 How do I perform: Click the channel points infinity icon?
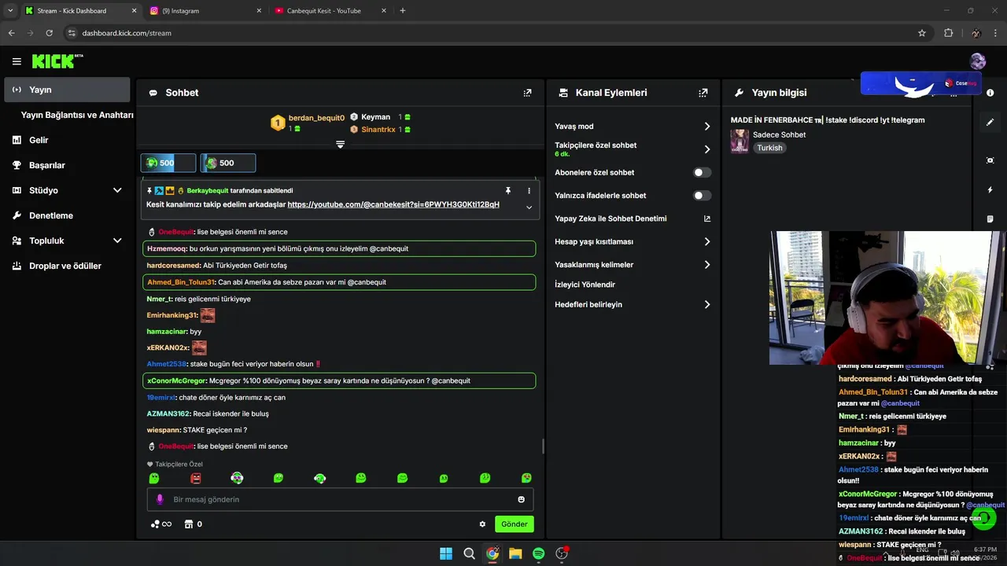click(161, 524)
